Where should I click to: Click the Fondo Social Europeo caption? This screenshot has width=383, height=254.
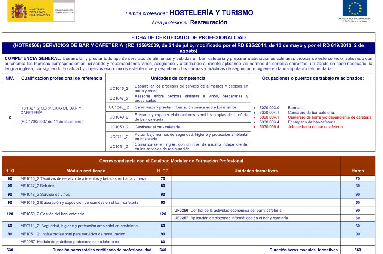tap(355, 18)
